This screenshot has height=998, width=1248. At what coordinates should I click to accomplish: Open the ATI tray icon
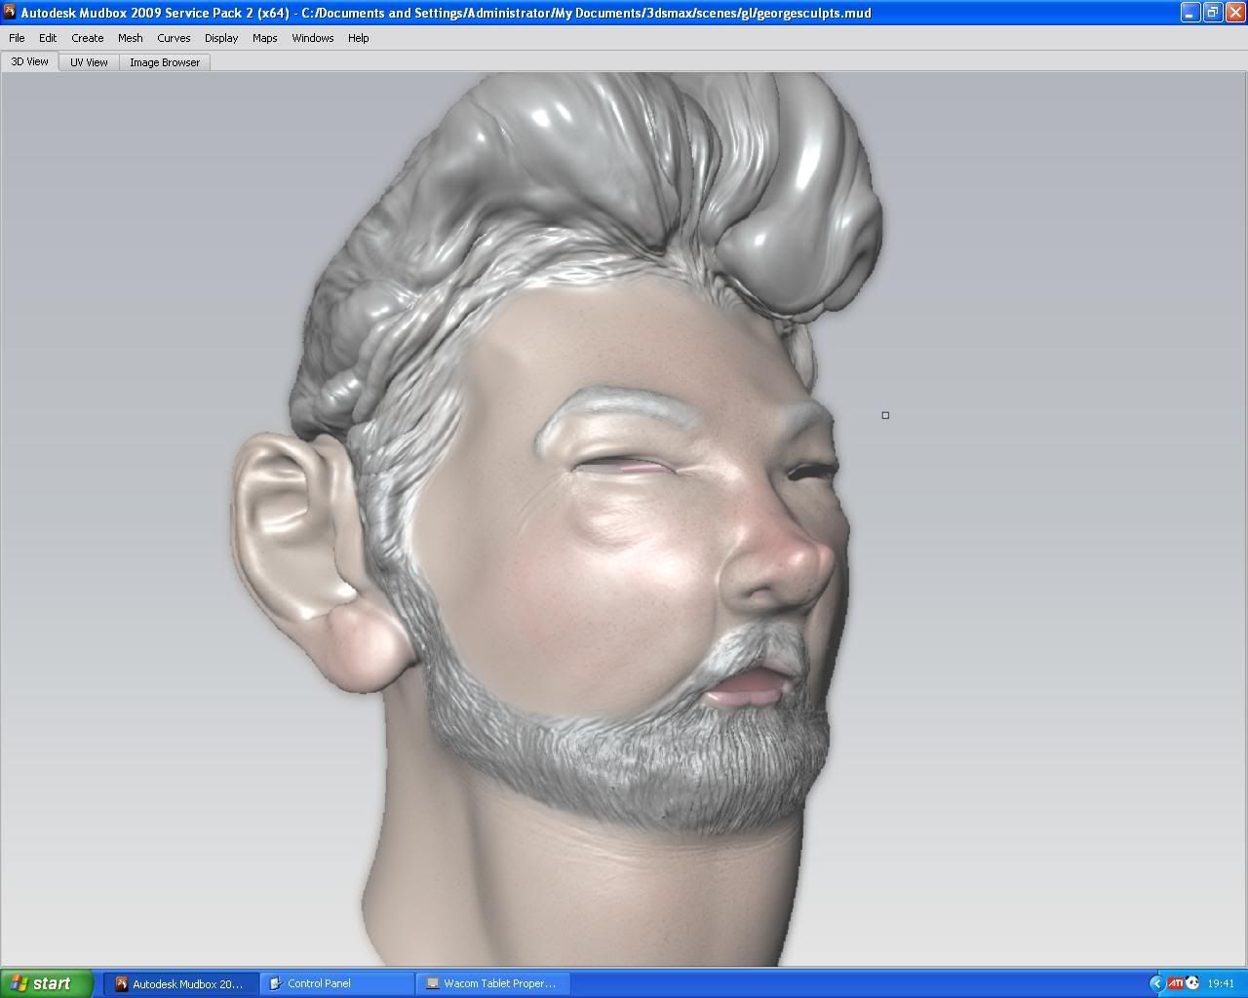pyautogui.click(x=1175, y=983)
